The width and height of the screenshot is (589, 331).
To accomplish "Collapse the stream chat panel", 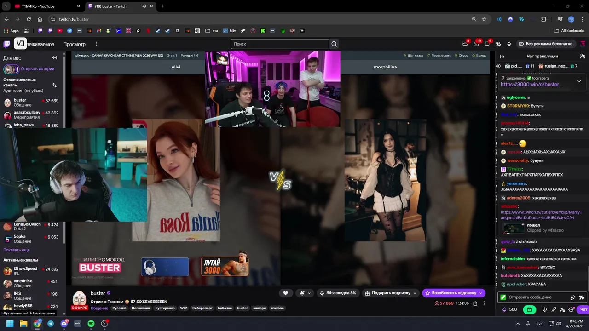I will (x=502, y=57).
